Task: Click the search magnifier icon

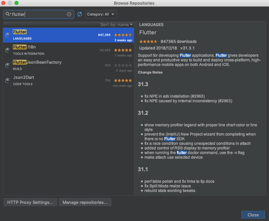Action: [x=8, y=14]
